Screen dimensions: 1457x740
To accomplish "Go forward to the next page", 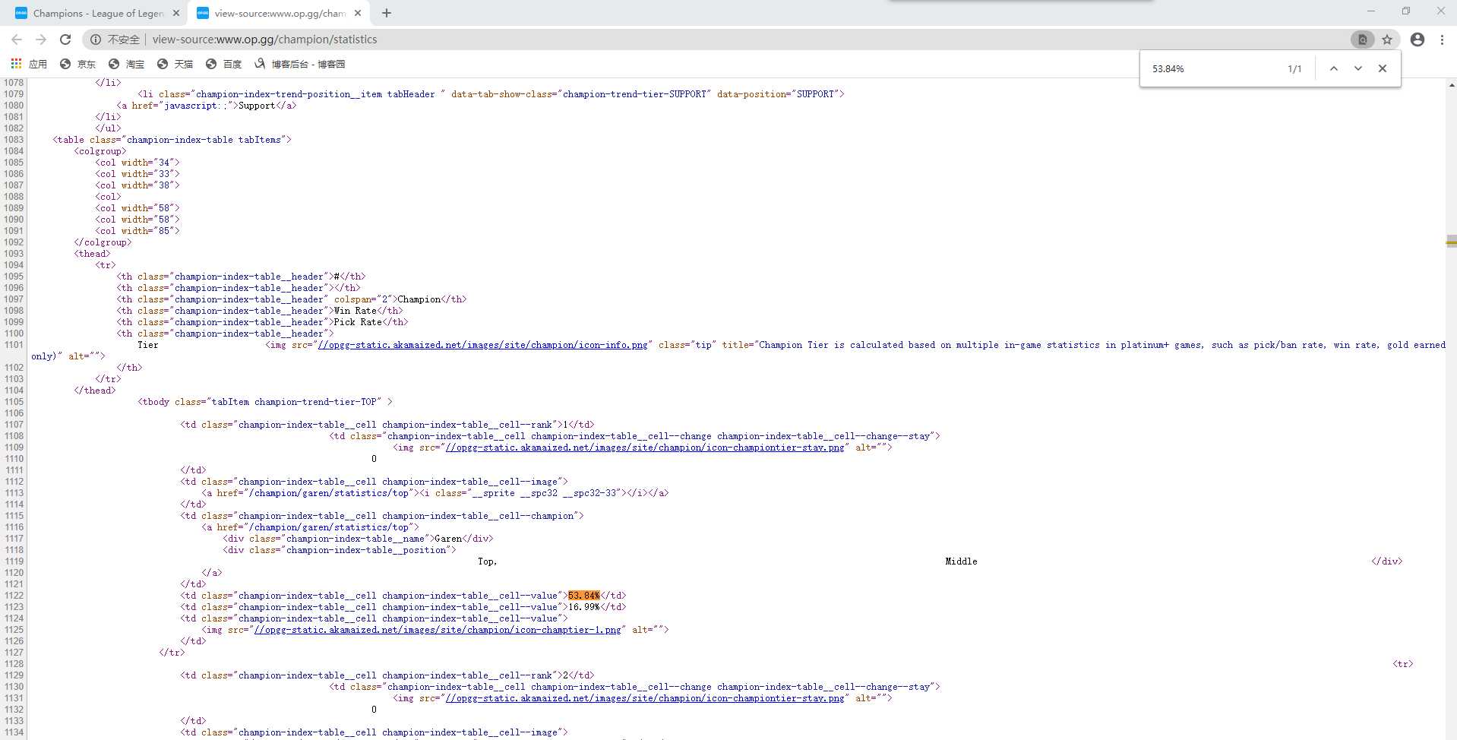I will (41, 40).
